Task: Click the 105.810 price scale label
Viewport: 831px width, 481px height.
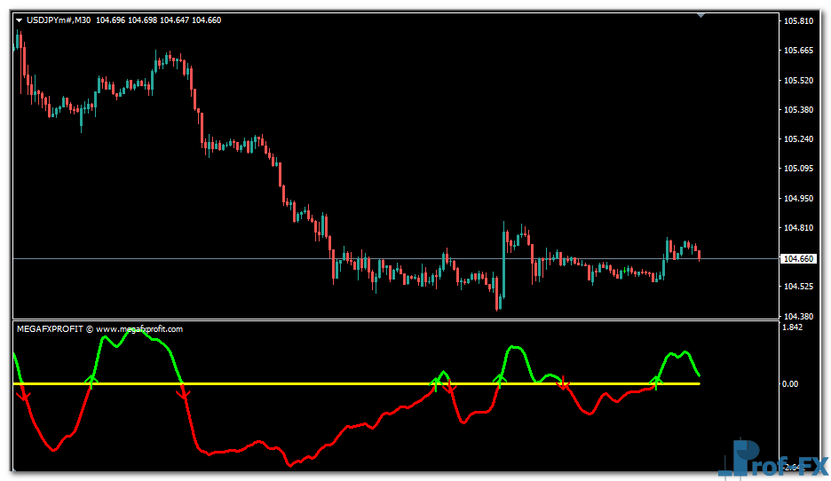Action: [x=797, y=20]
